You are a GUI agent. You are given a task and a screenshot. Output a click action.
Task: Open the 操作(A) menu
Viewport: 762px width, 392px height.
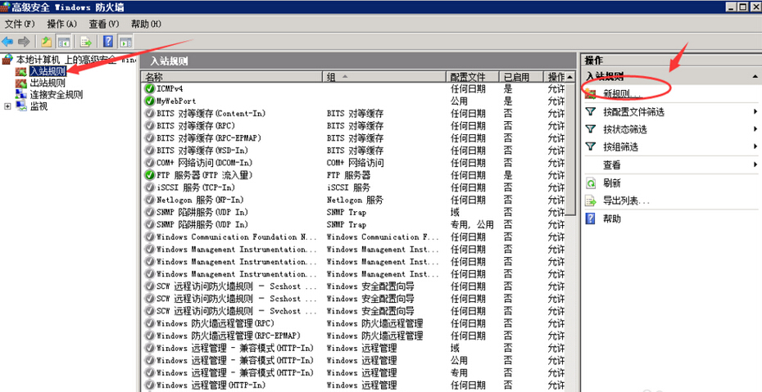[x=61, y=24]
